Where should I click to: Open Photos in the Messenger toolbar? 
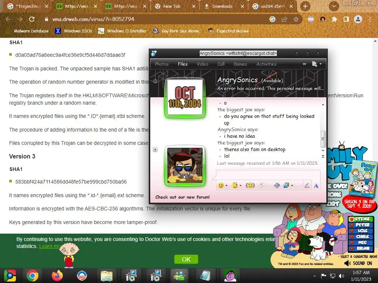(x=162, y=64)
